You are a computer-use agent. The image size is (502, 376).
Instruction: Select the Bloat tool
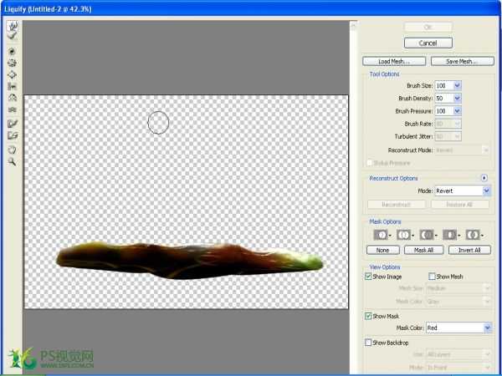(13, 75)
